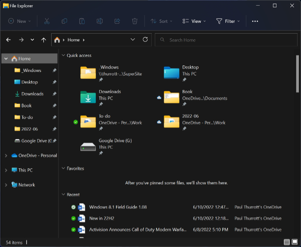Click the Paste clipboard icon

82,21
